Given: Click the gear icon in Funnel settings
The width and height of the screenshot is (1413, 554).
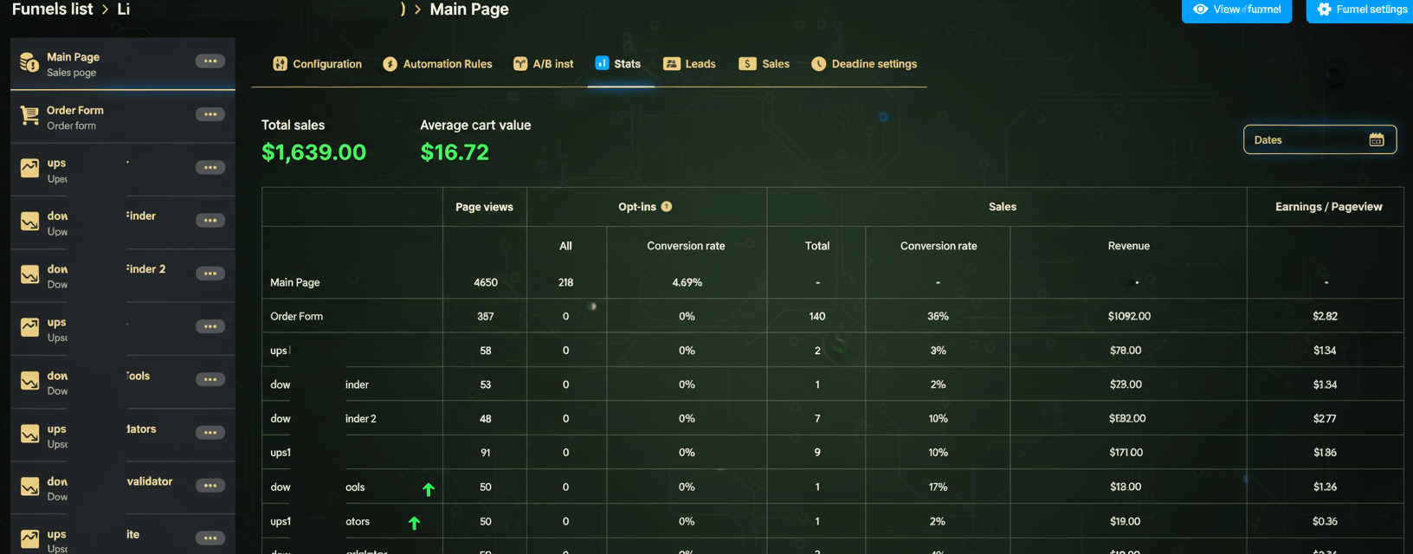Looking at the screenshot, I should pos(1324,10).
